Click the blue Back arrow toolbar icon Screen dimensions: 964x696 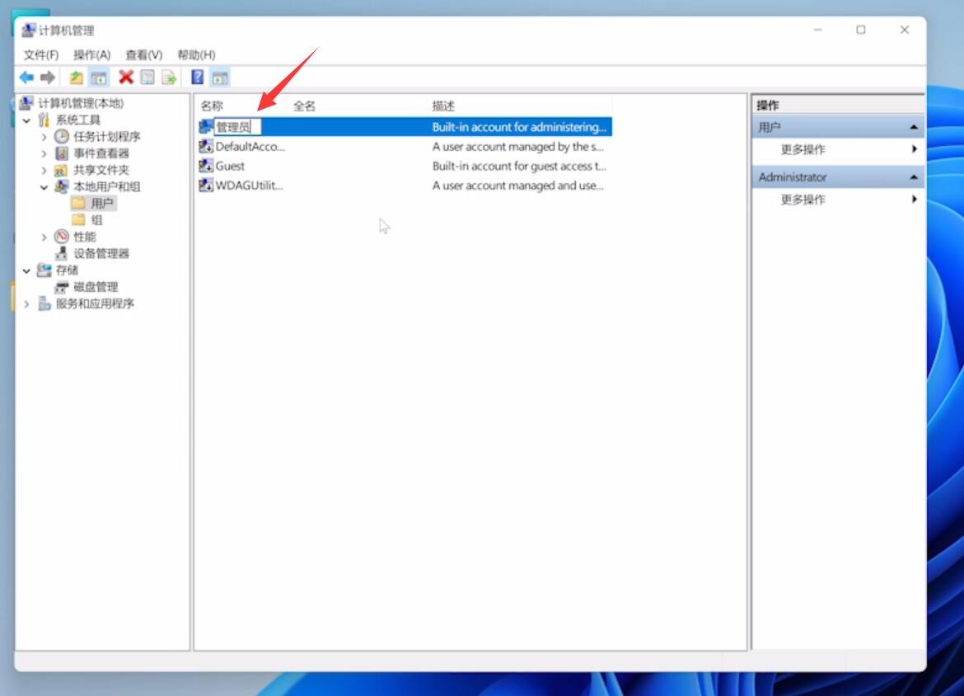[26, 78]
